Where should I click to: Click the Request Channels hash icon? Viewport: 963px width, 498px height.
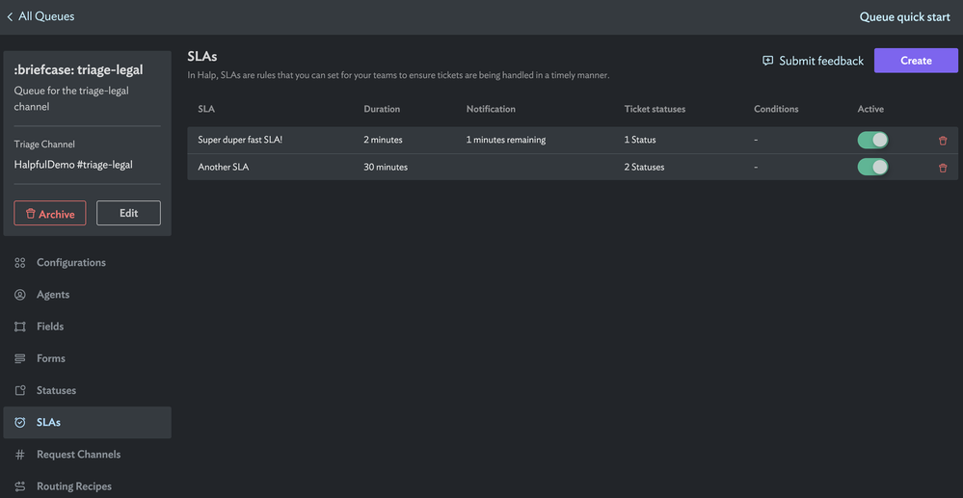(19, 455)
